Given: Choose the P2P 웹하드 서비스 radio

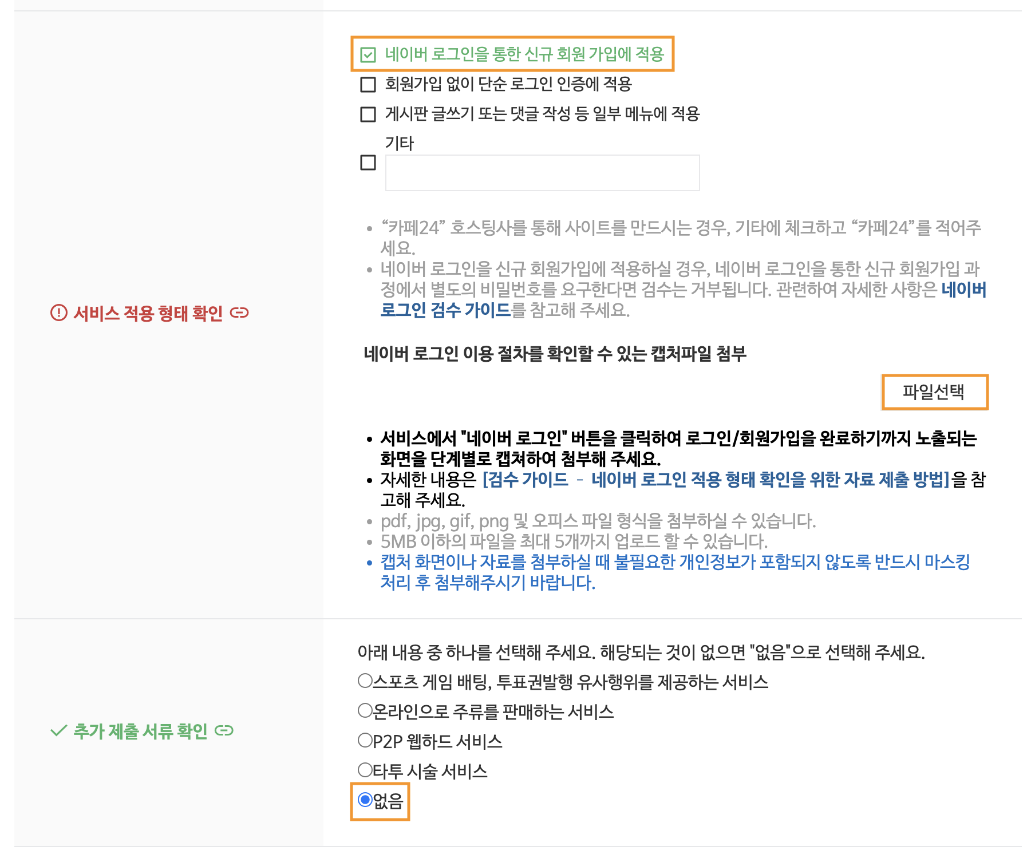Looking at the screenshot, I should click(365, 740).
